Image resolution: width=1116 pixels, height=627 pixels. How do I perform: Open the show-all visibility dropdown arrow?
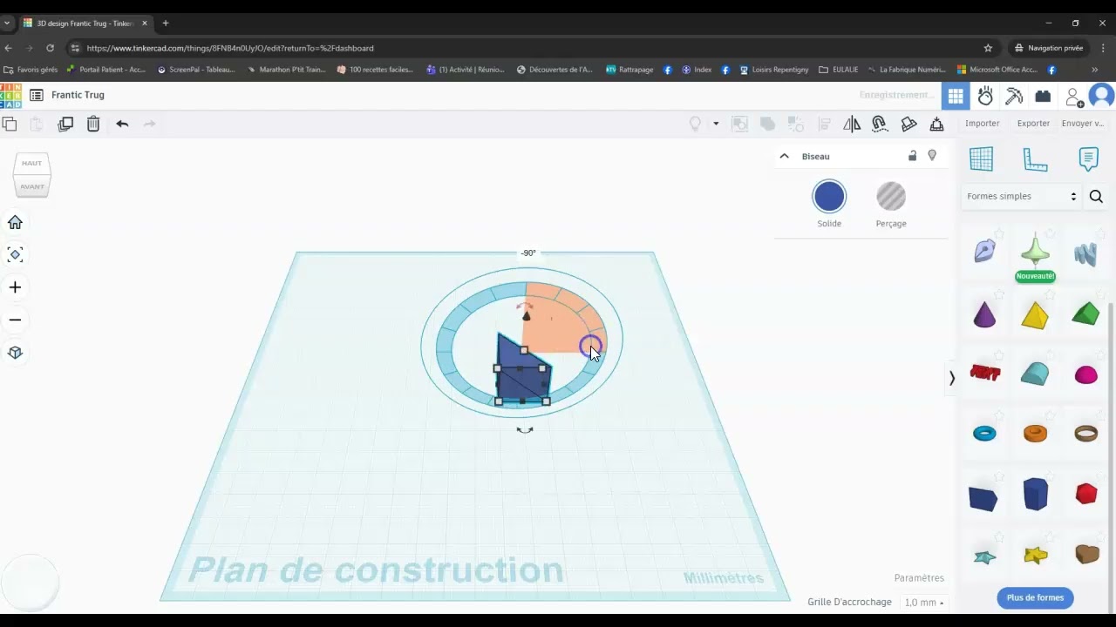[x=716, y=124]
